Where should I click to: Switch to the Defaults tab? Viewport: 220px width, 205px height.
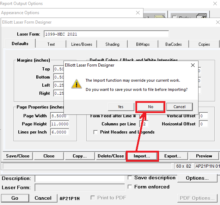click(20, 44)
